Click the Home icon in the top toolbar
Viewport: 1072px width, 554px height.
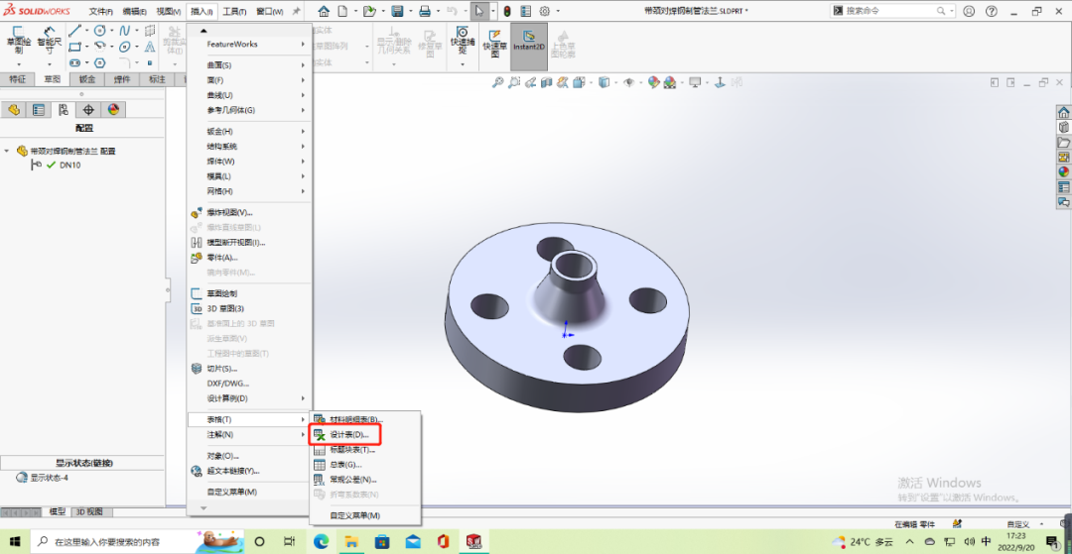(324, 11)
